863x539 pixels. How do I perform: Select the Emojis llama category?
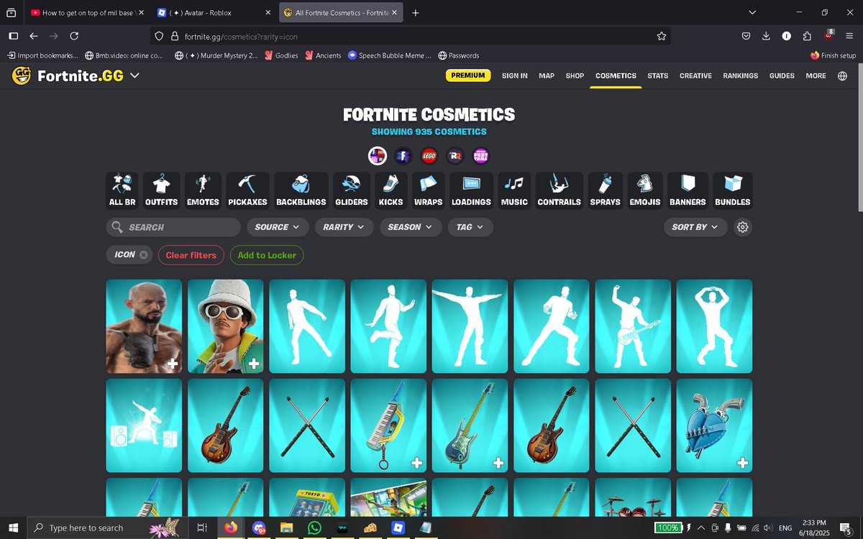pyautogui.click(x=644, y=190)
